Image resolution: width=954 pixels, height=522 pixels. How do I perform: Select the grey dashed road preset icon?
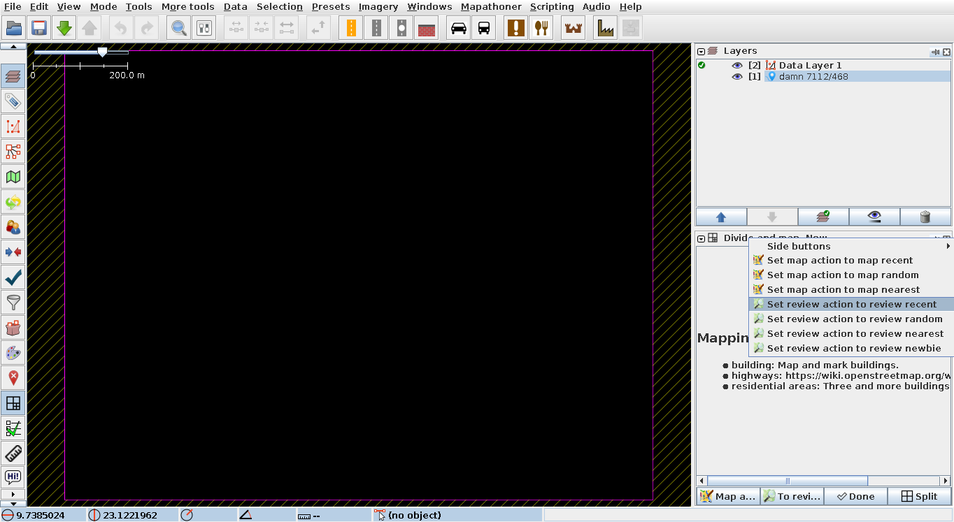(376, 28)
